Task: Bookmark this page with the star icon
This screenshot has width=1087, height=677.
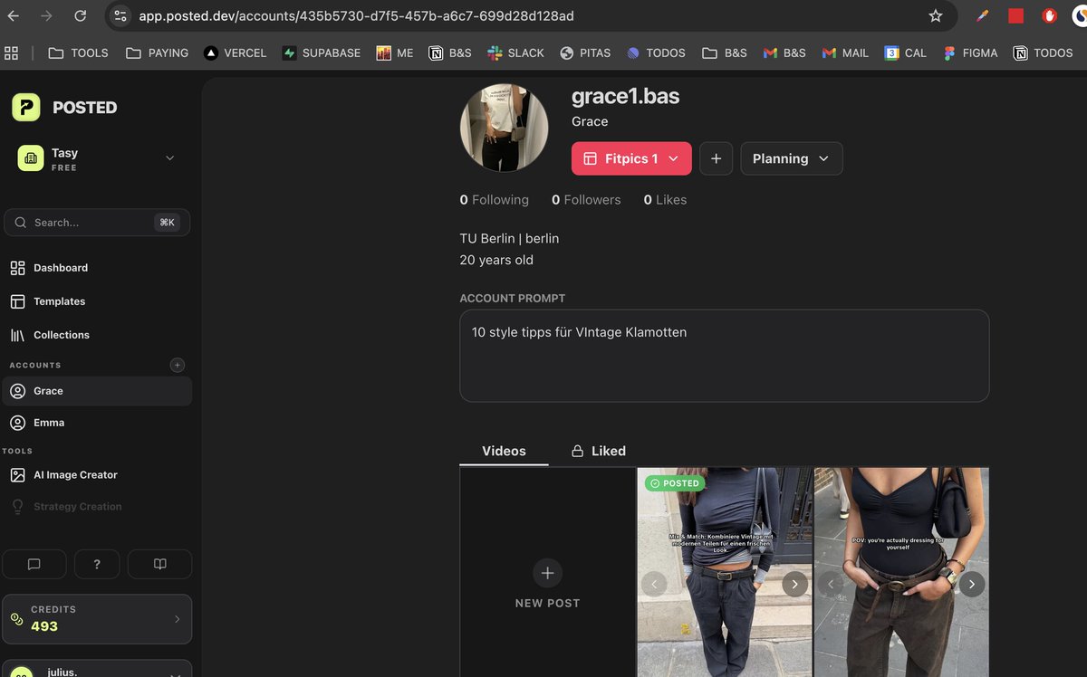Action: point(936,16)
